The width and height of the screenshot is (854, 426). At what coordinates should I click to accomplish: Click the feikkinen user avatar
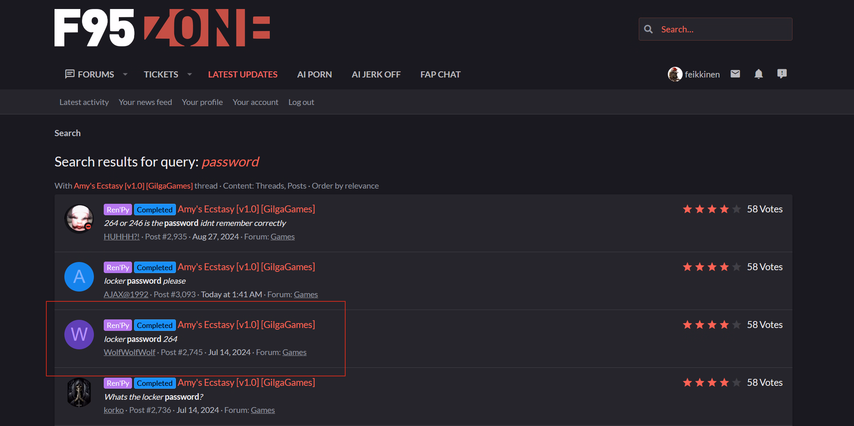pyautogui.click(x=675, y=74)
